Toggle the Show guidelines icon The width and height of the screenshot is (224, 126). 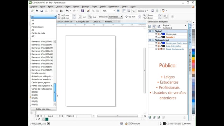[x=133, y=11]
